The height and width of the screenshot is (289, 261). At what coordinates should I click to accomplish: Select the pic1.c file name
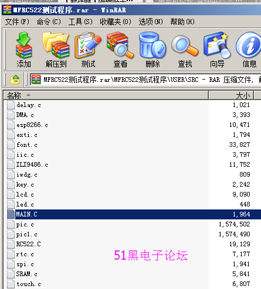[x=26, y=234]
